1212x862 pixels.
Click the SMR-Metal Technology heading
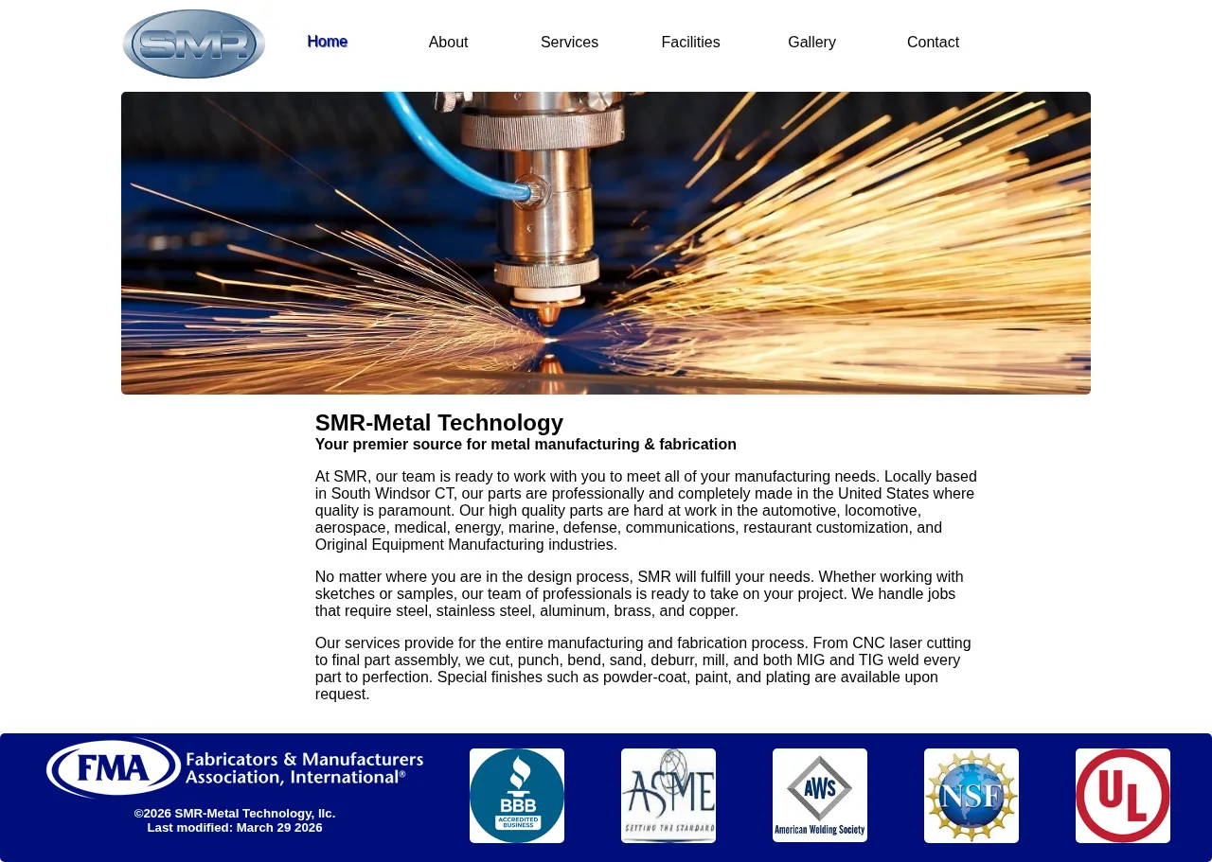(x=439, y=423)
